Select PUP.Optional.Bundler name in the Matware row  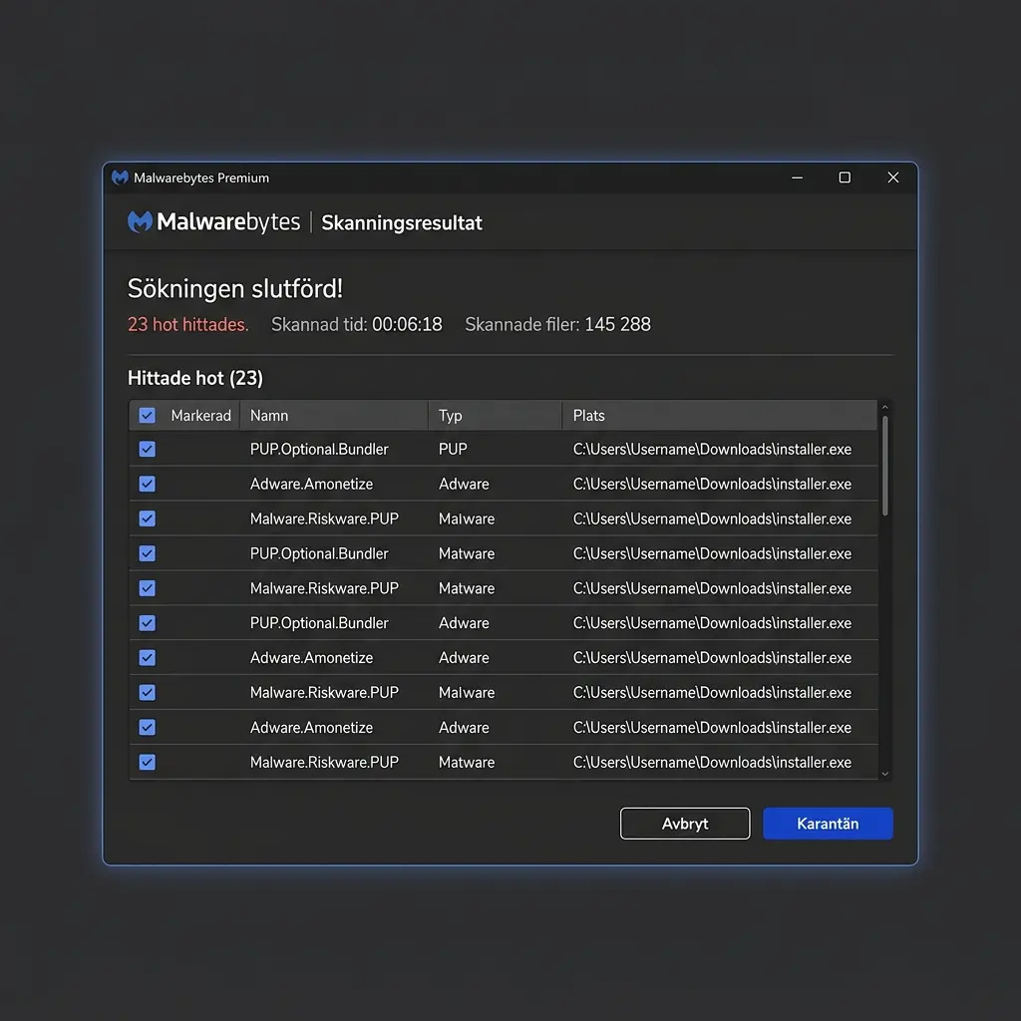click(x=319, y=553)
